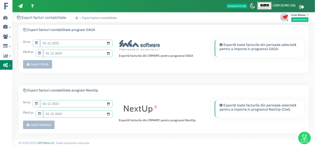Open the support chat agent icon
Screen dimensions: 315x148
click(x=304, y=138)
